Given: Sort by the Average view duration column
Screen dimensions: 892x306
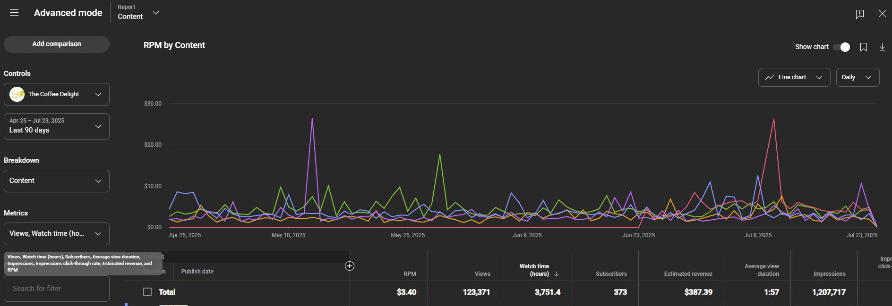Looking at the screenshot, I should [x=762, y=270].
